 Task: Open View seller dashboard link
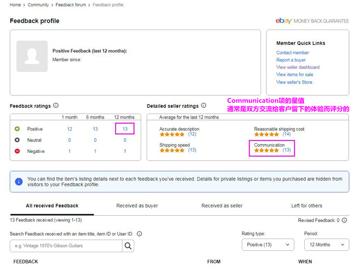pos(297,67)
